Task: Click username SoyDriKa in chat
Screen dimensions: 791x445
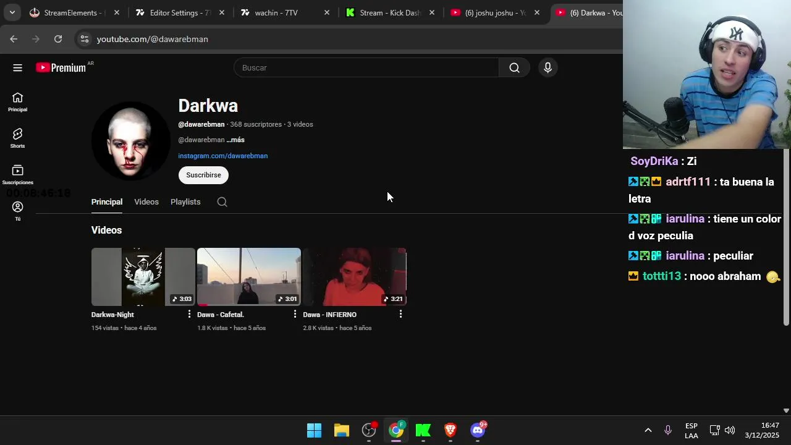Action: pos(654,161)
